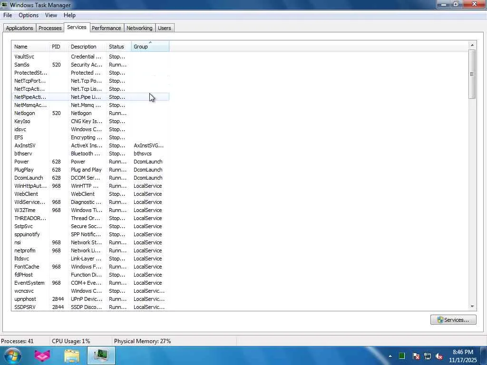Click the muted volume tray icon
Image resolution: width=487 pixels, height=365 pixels.
(439, 356)
